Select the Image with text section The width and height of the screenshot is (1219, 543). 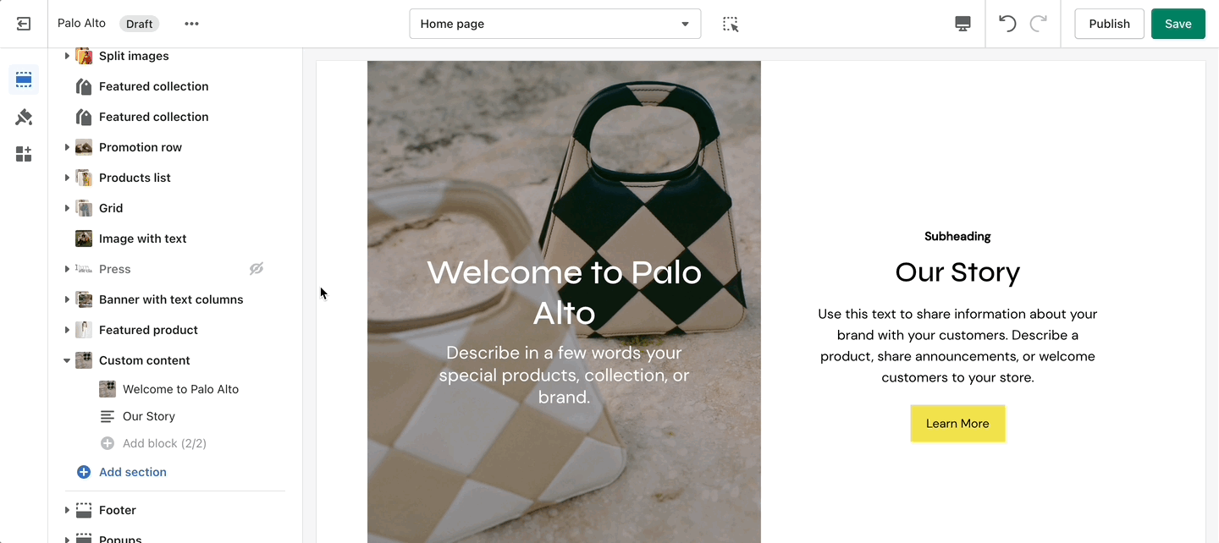(142, 239)
